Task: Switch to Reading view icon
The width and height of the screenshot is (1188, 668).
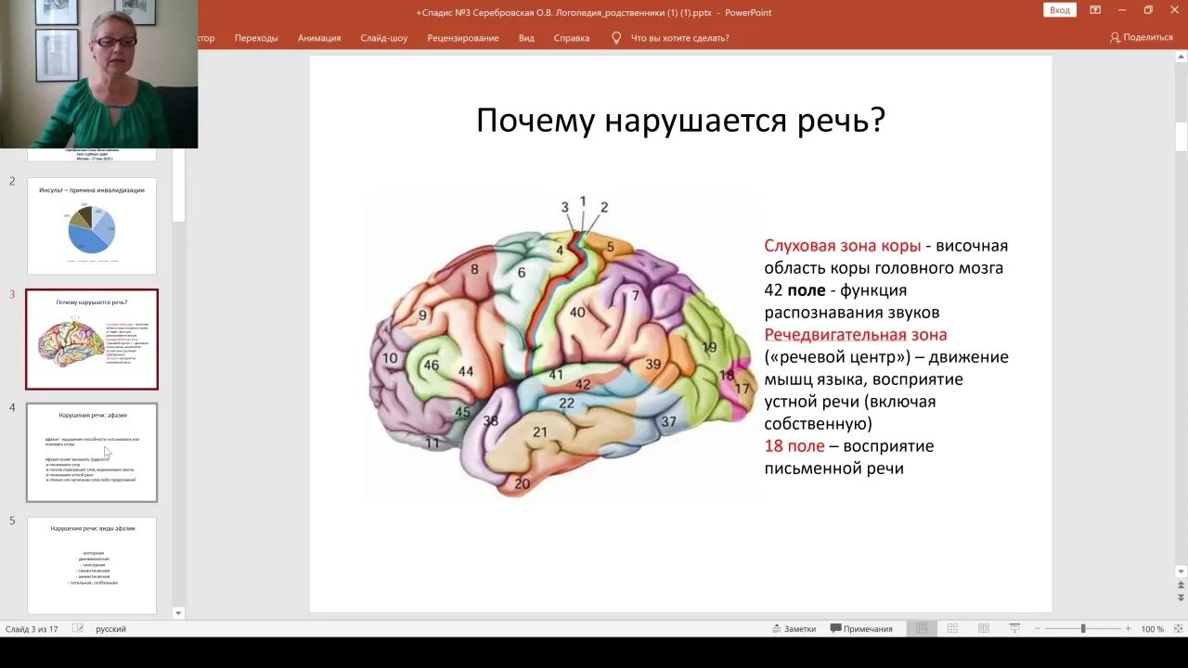Action: (983, 628)
